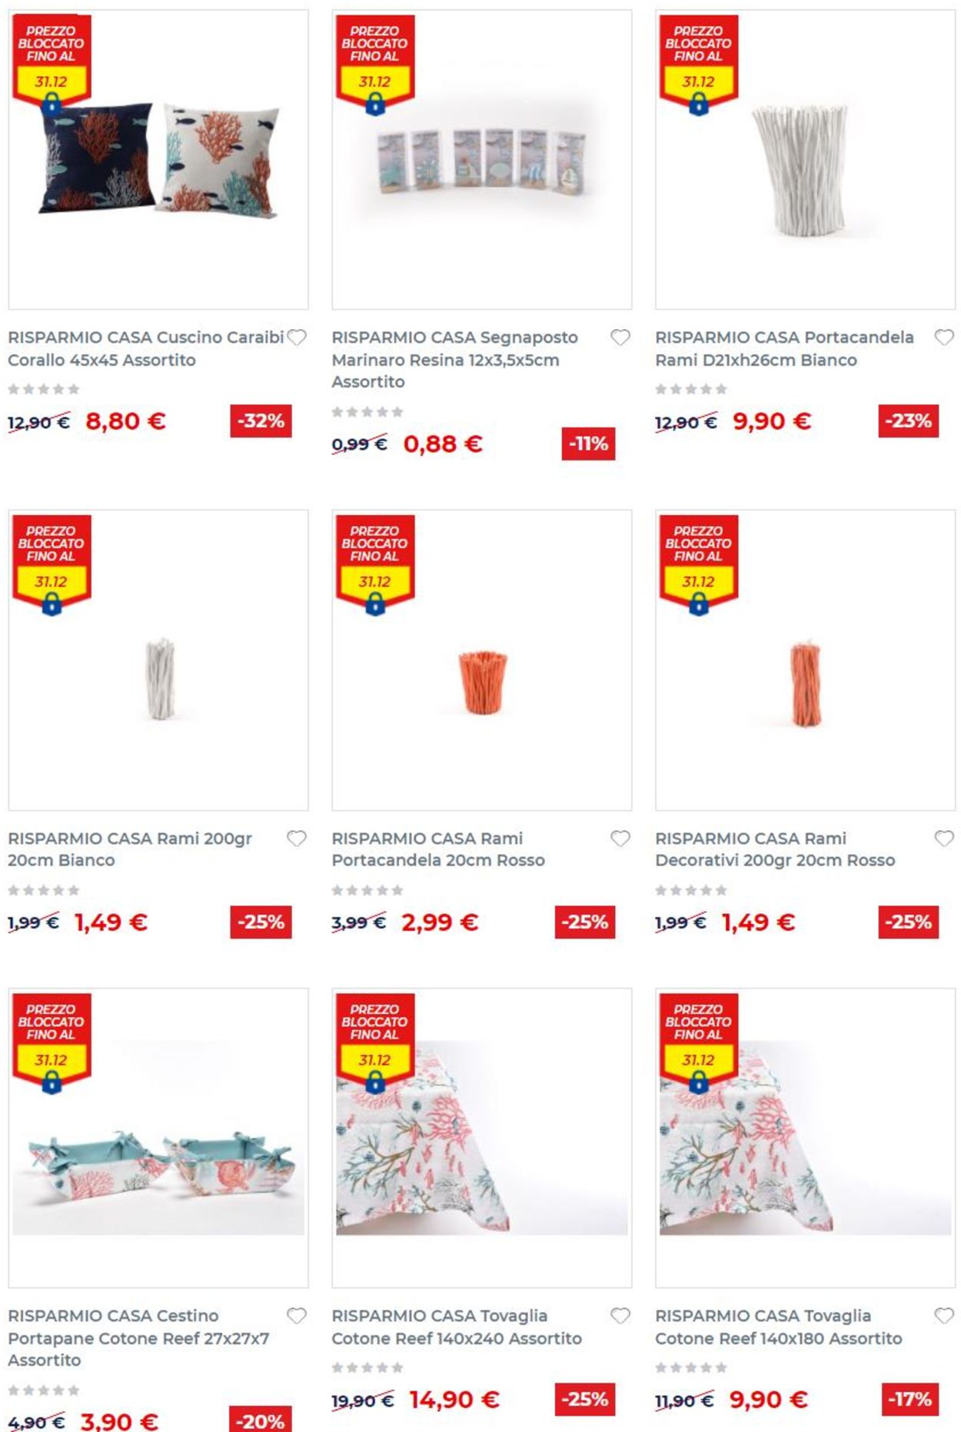This screenshot has width=961, height=1432.
Task: Click heart icon for Portacandela Rami Bianco
Action: click(x=944, y=337)
